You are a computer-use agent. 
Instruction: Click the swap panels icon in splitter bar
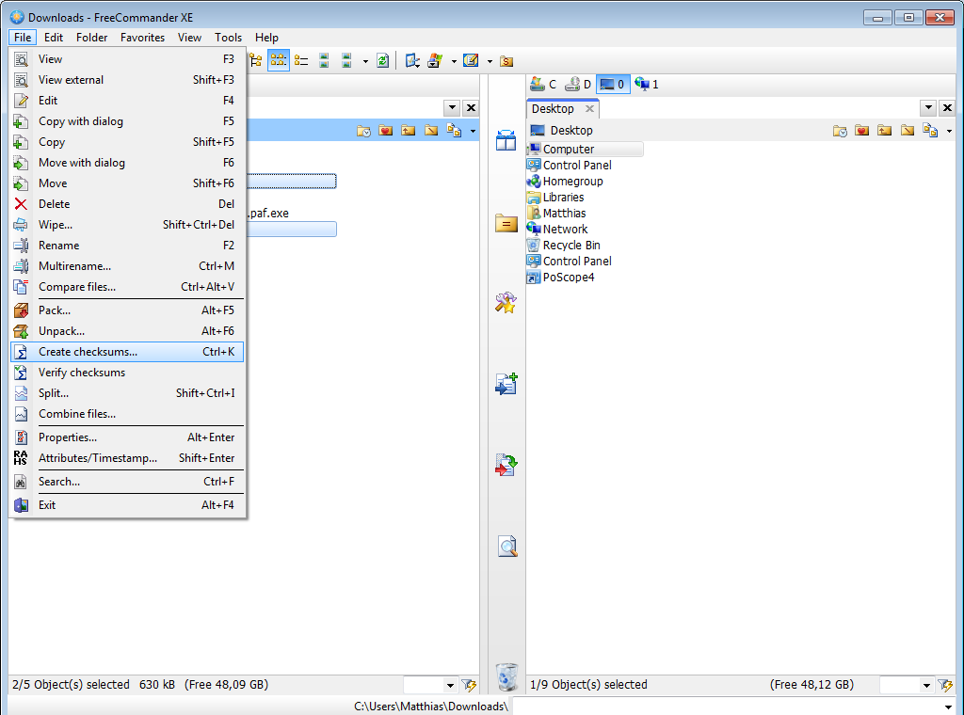[x=506, y=141]
